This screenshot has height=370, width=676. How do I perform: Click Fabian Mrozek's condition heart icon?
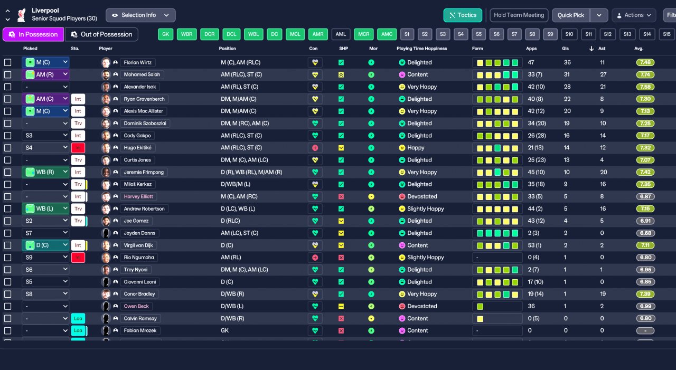[x=315, y=330]
